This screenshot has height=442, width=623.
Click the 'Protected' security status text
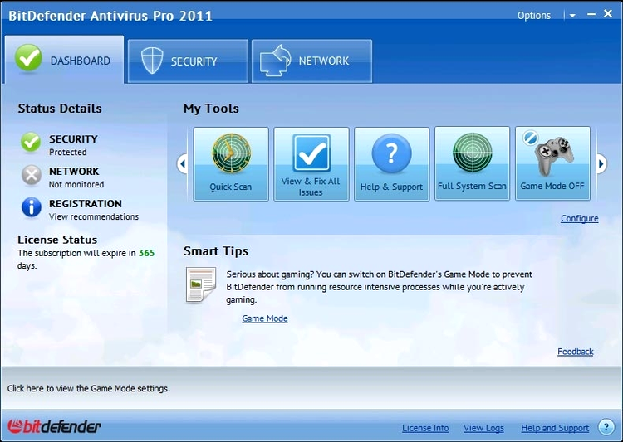(68, 152)
